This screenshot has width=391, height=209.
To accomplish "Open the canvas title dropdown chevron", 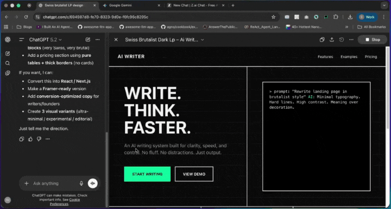I will 203,40.
